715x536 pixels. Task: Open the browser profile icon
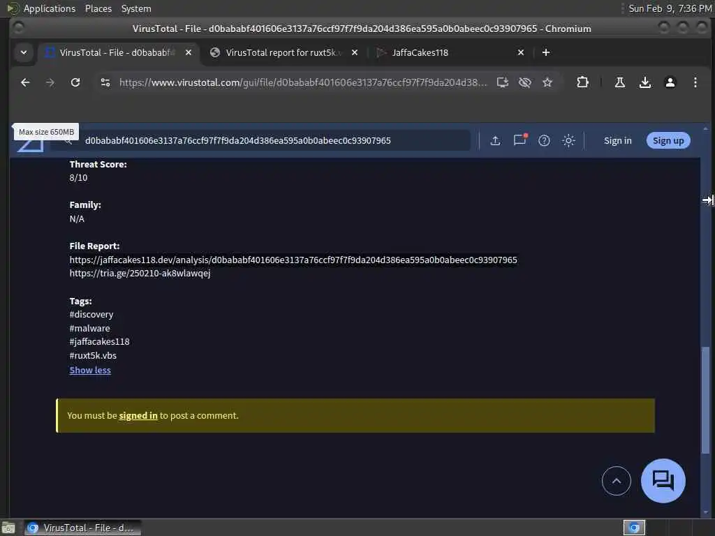(670, 82)
